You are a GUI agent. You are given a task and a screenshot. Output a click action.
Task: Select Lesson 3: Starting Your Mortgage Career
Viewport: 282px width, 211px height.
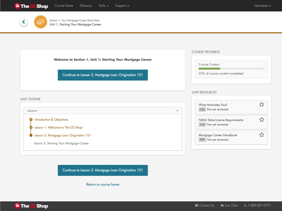61,143
